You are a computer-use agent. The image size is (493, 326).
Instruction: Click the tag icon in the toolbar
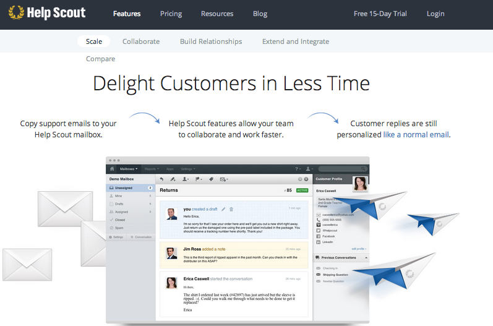[212, 179]
